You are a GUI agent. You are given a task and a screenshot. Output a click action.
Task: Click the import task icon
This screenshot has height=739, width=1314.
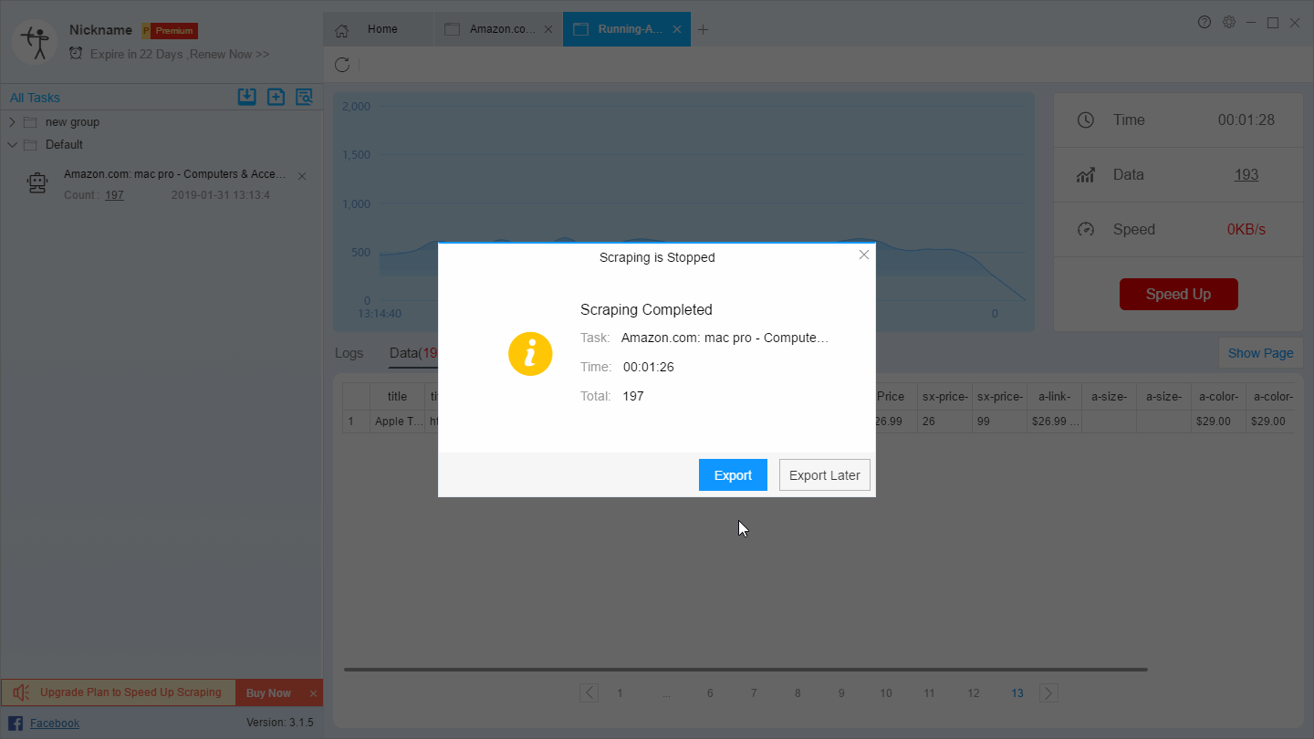(246, 97)
